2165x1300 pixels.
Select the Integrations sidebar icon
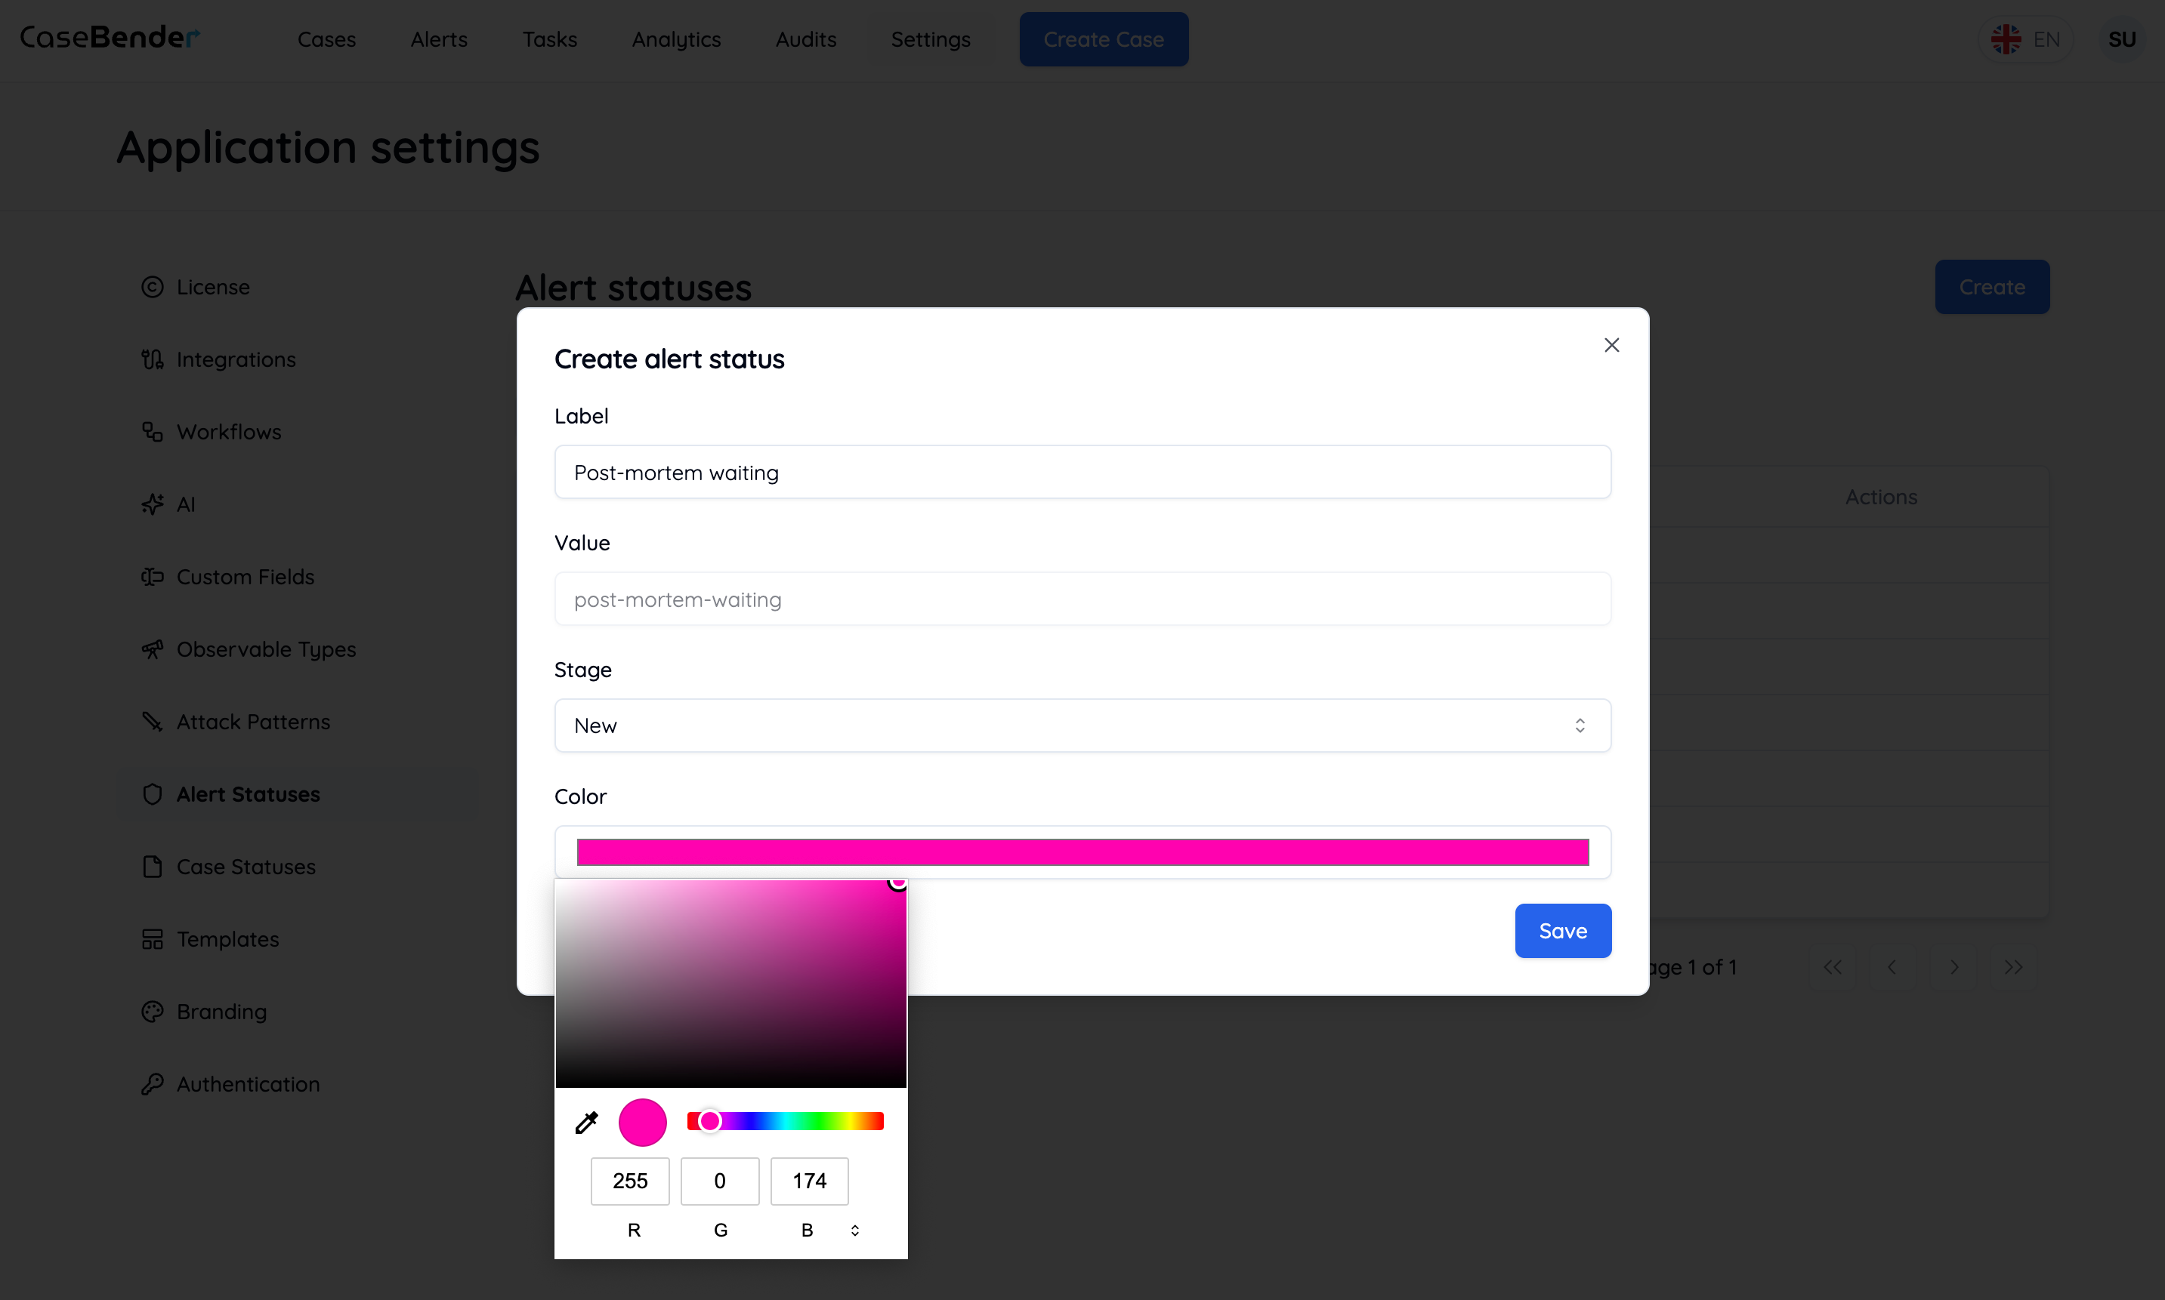point(152,359)
